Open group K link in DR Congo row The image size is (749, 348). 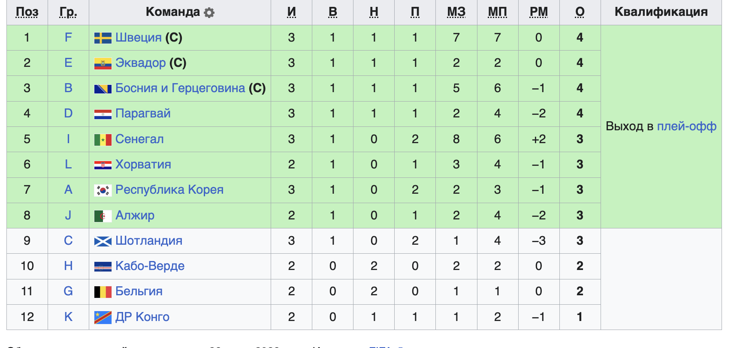pos(68,317)
